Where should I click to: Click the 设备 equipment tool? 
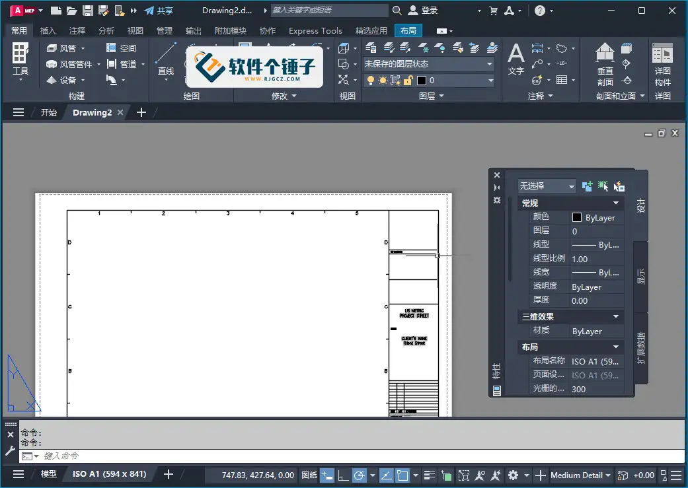[x=66, y=80]
